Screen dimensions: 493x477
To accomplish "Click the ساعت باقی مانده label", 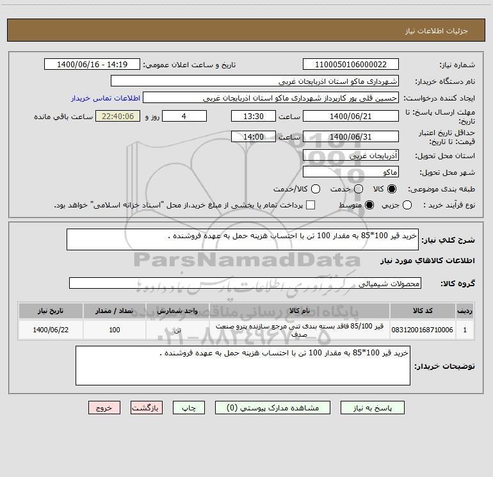I will 63,117.
